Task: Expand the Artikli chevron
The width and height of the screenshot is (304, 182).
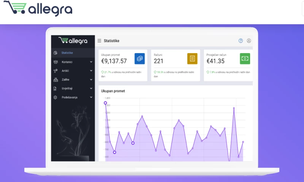Action: 91,71
